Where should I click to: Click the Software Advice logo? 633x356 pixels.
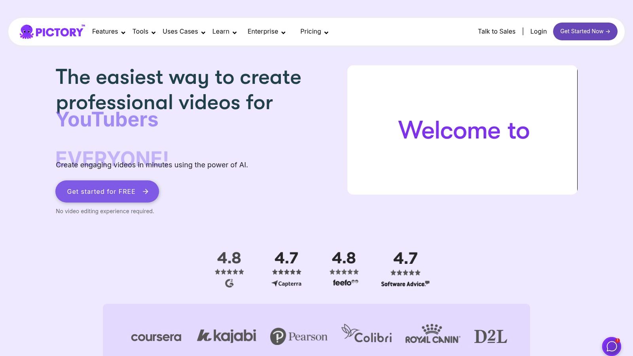point(405,284)
